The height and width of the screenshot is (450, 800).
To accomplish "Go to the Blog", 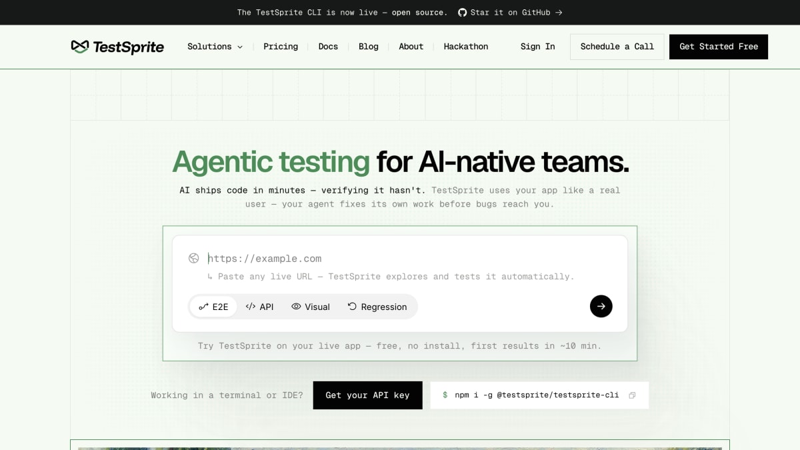I will [369, 47].
